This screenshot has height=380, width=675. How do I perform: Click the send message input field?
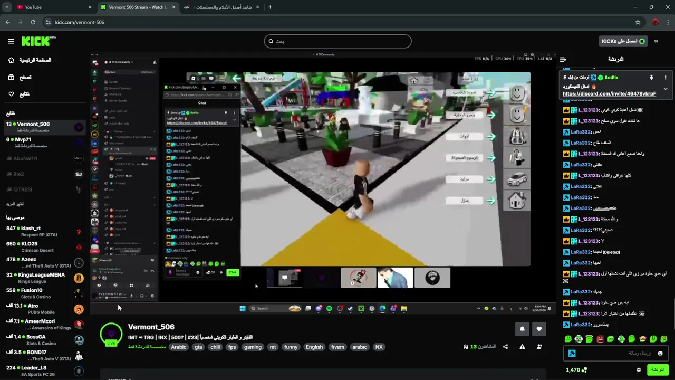pyautogui.click(x=616, y=353)
